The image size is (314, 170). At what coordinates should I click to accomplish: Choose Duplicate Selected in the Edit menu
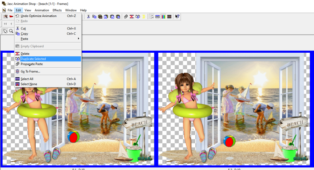tap(33, 59)
